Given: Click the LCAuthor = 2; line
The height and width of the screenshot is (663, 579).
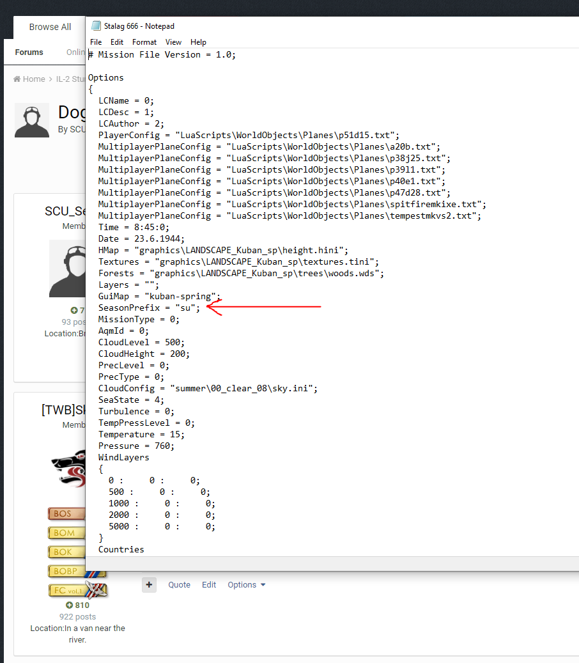Looking at the screenshot, I should tap(131, 124).
